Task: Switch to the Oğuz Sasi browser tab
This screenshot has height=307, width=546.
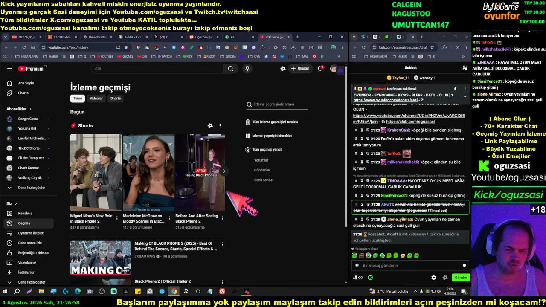Action: (205, 37)
